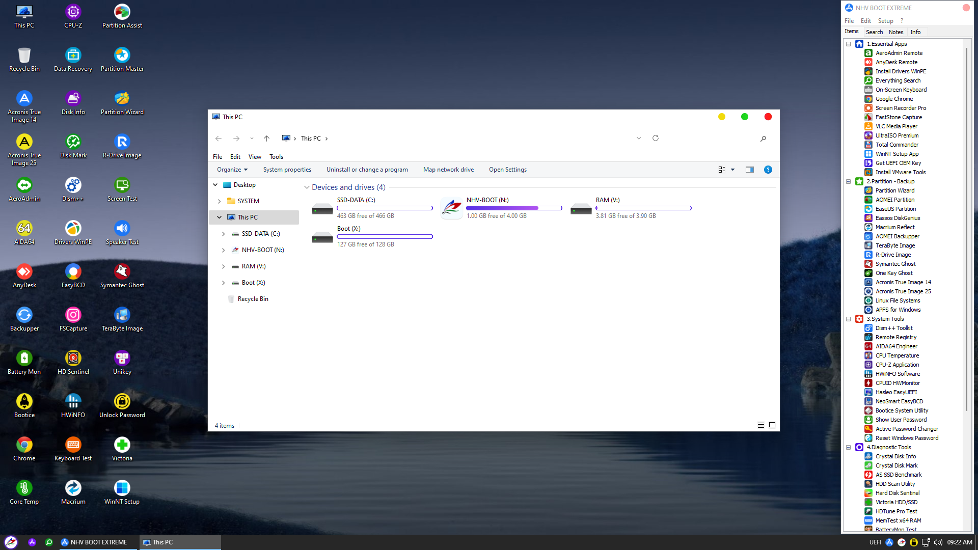This screenshot has width=978, height=550.
Task: Switch to the Search tab in NHV BOOT EXTREME
Action: [x=874, y=32]
